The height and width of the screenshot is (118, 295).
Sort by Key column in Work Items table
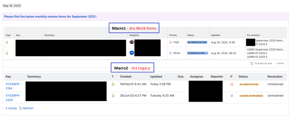pyautogui.click(x=18, y=35)
